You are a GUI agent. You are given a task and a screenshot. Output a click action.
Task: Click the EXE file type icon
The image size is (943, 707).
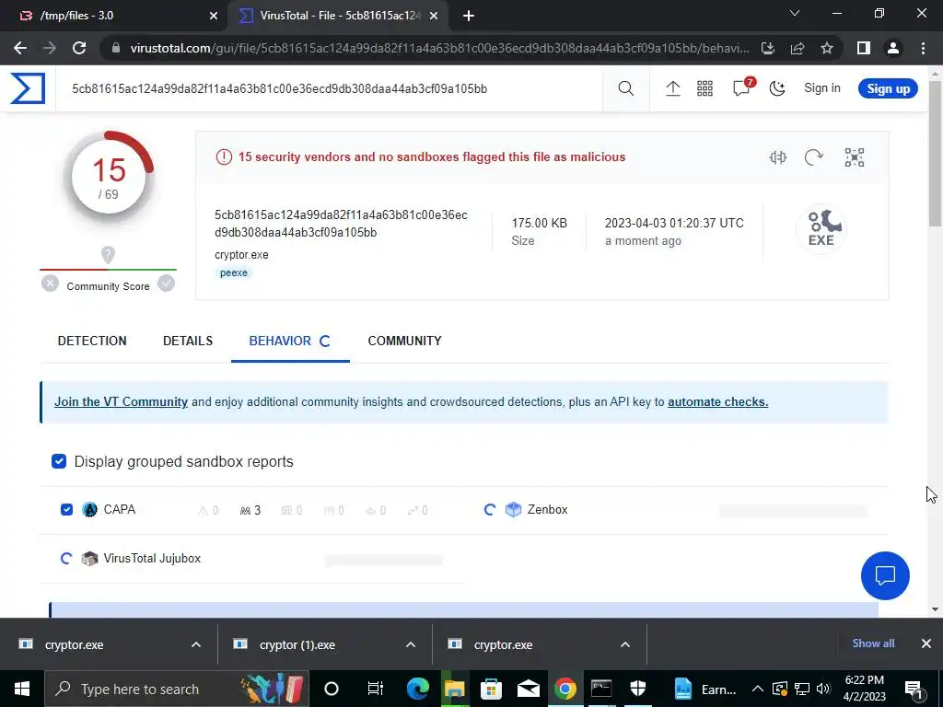click(x=821, y=228)
